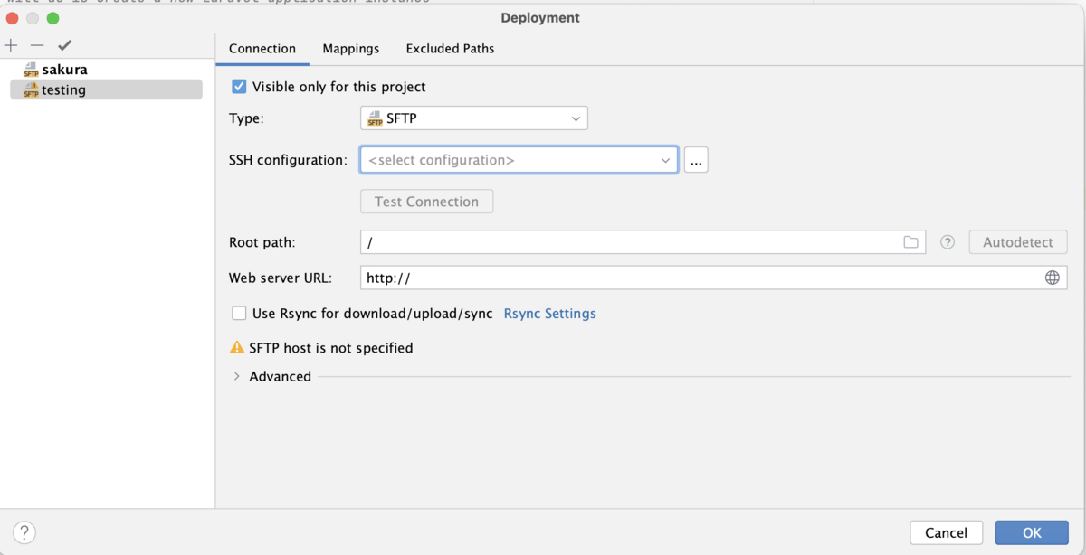Open the dialog help button at the bottom-left
This screenshot has width=1086, height=555.
point(24,532)
